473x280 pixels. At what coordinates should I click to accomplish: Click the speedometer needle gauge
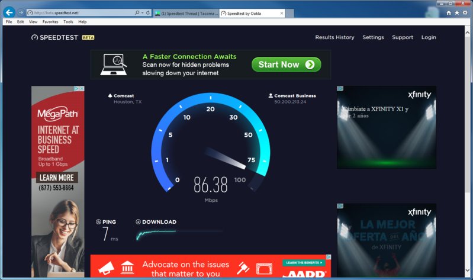pos(226,158)
